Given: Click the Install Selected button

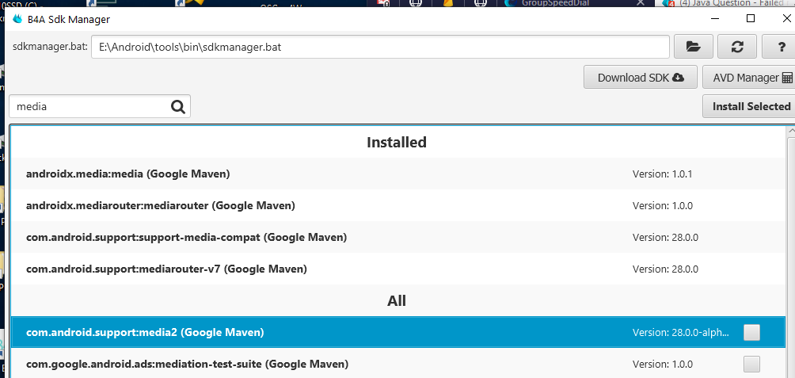Looking at the screenshot, I should (x=750, y=106).
